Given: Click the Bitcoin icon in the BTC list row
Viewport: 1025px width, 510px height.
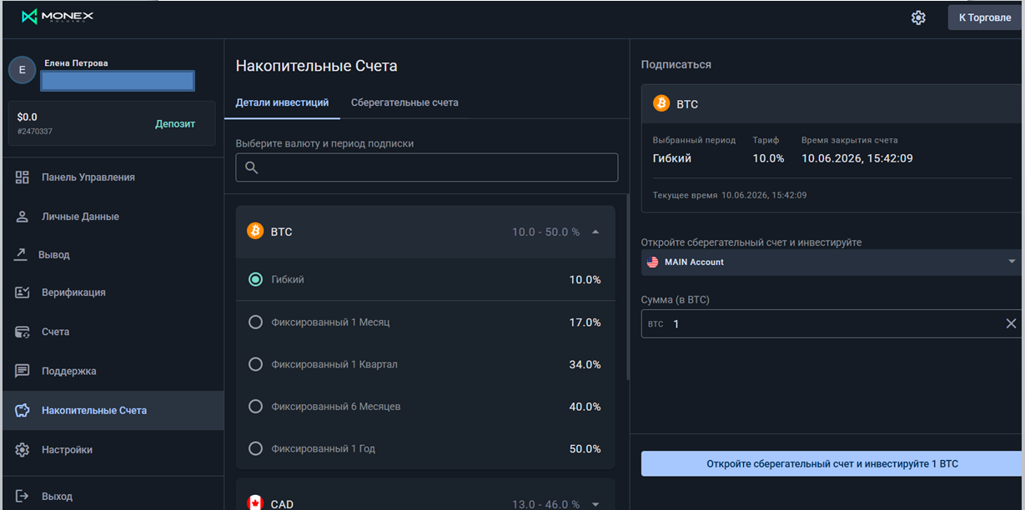Looking at the screenshot, I should (255, 232).
